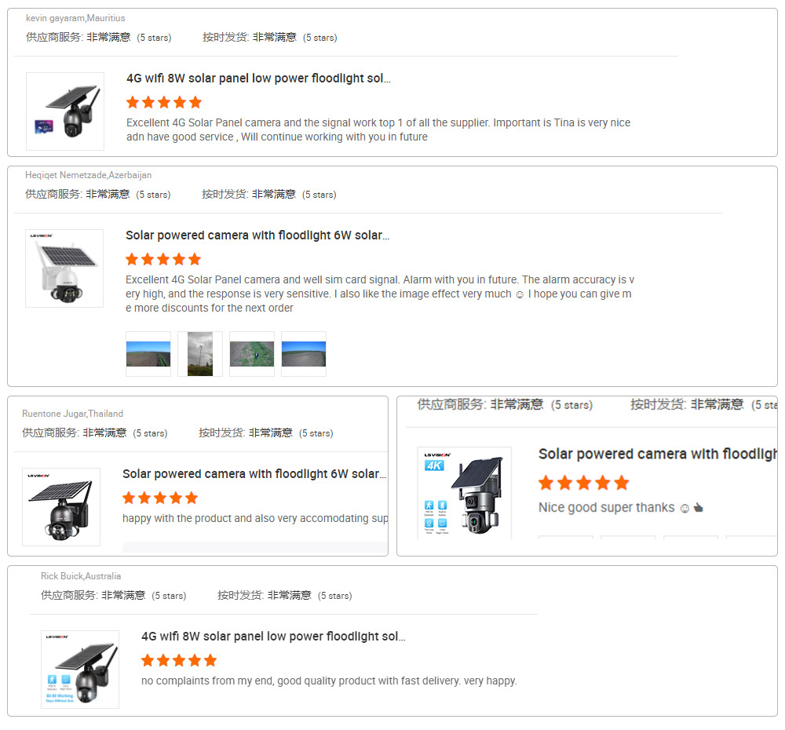View the fourth blue-sky field photo thumbnail
Image resolution: width=785 pixels, height=730 pixels.
[303, 354]
